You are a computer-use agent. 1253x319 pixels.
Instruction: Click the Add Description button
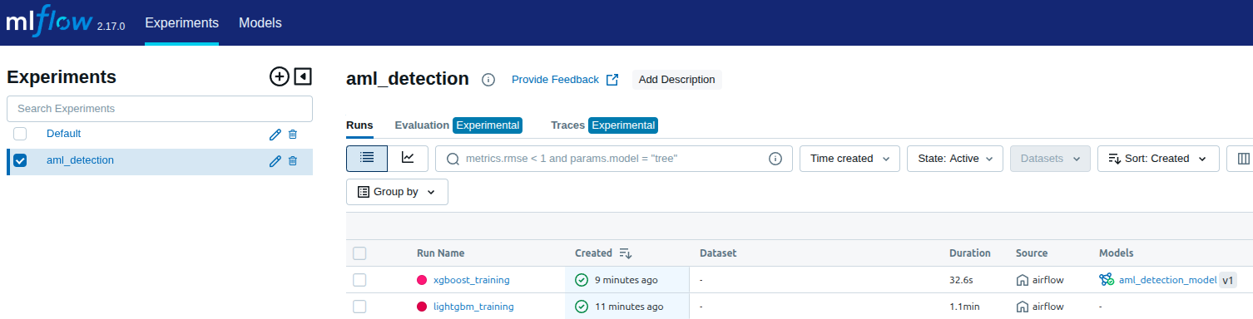(x=676, y=80)
